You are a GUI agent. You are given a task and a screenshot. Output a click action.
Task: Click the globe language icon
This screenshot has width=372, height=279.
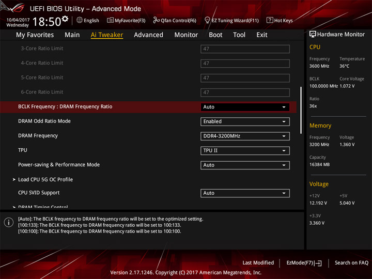(80, 20)
